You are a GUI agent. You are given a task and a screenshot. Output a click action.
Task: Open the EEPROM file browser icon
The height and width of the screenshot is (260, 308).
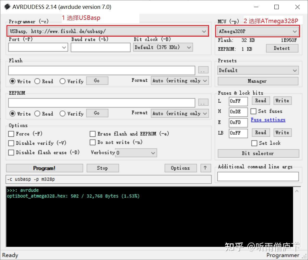(x=203, y=102)
